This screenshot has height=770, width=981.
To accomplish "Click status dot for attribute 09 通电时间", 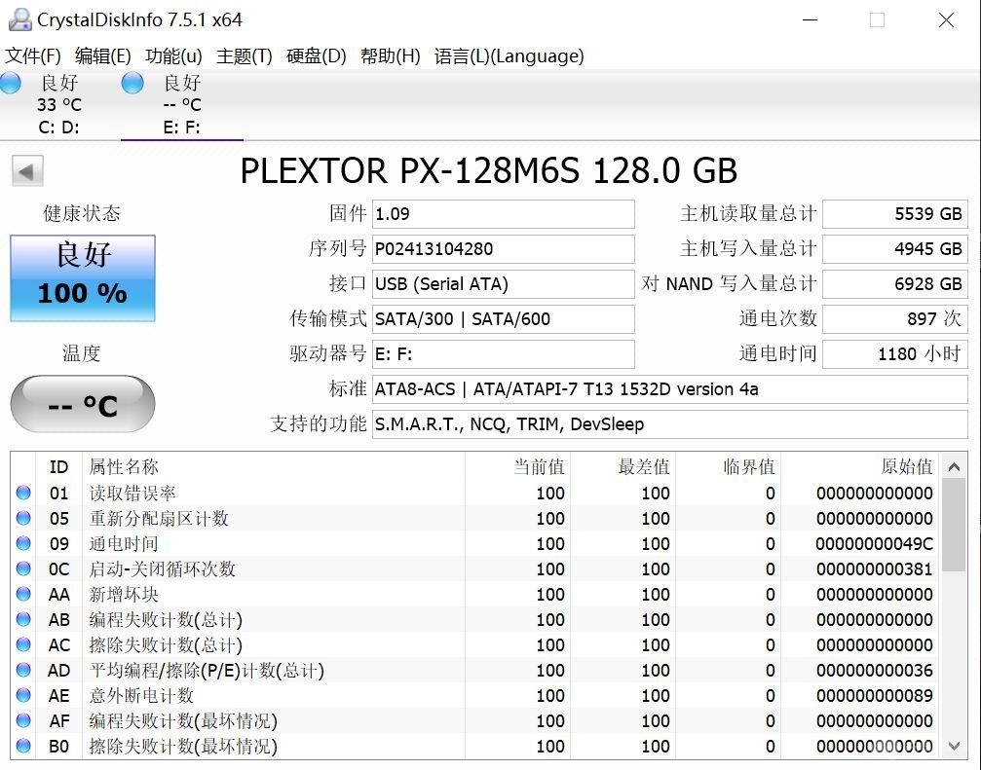I will [23, 544].
